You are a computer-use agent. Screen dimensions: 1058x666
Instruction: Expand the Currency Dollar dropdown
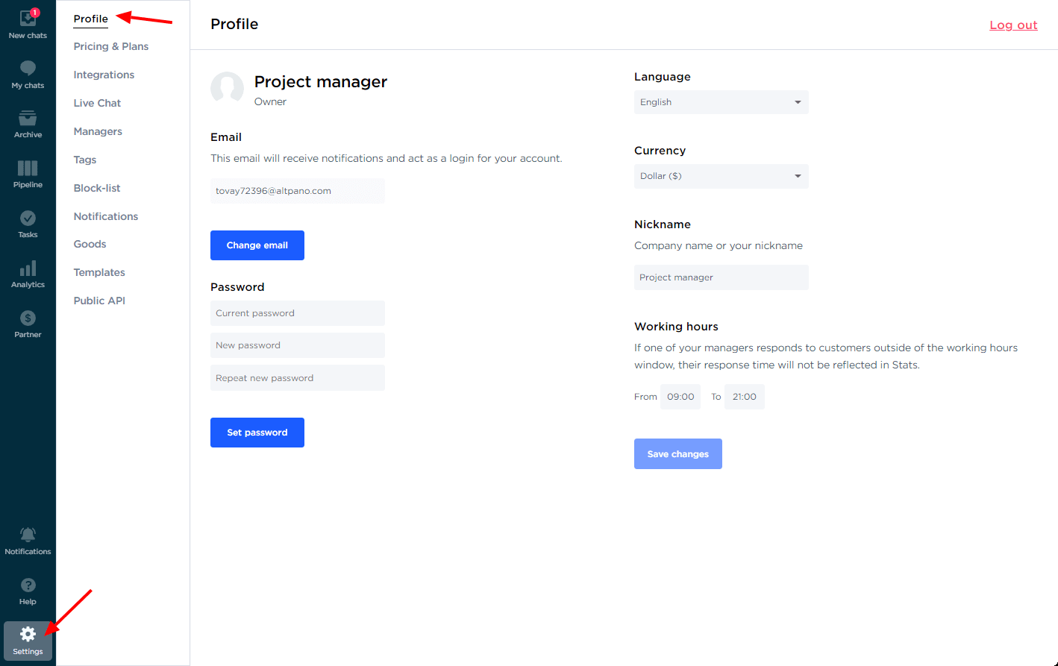721,176
